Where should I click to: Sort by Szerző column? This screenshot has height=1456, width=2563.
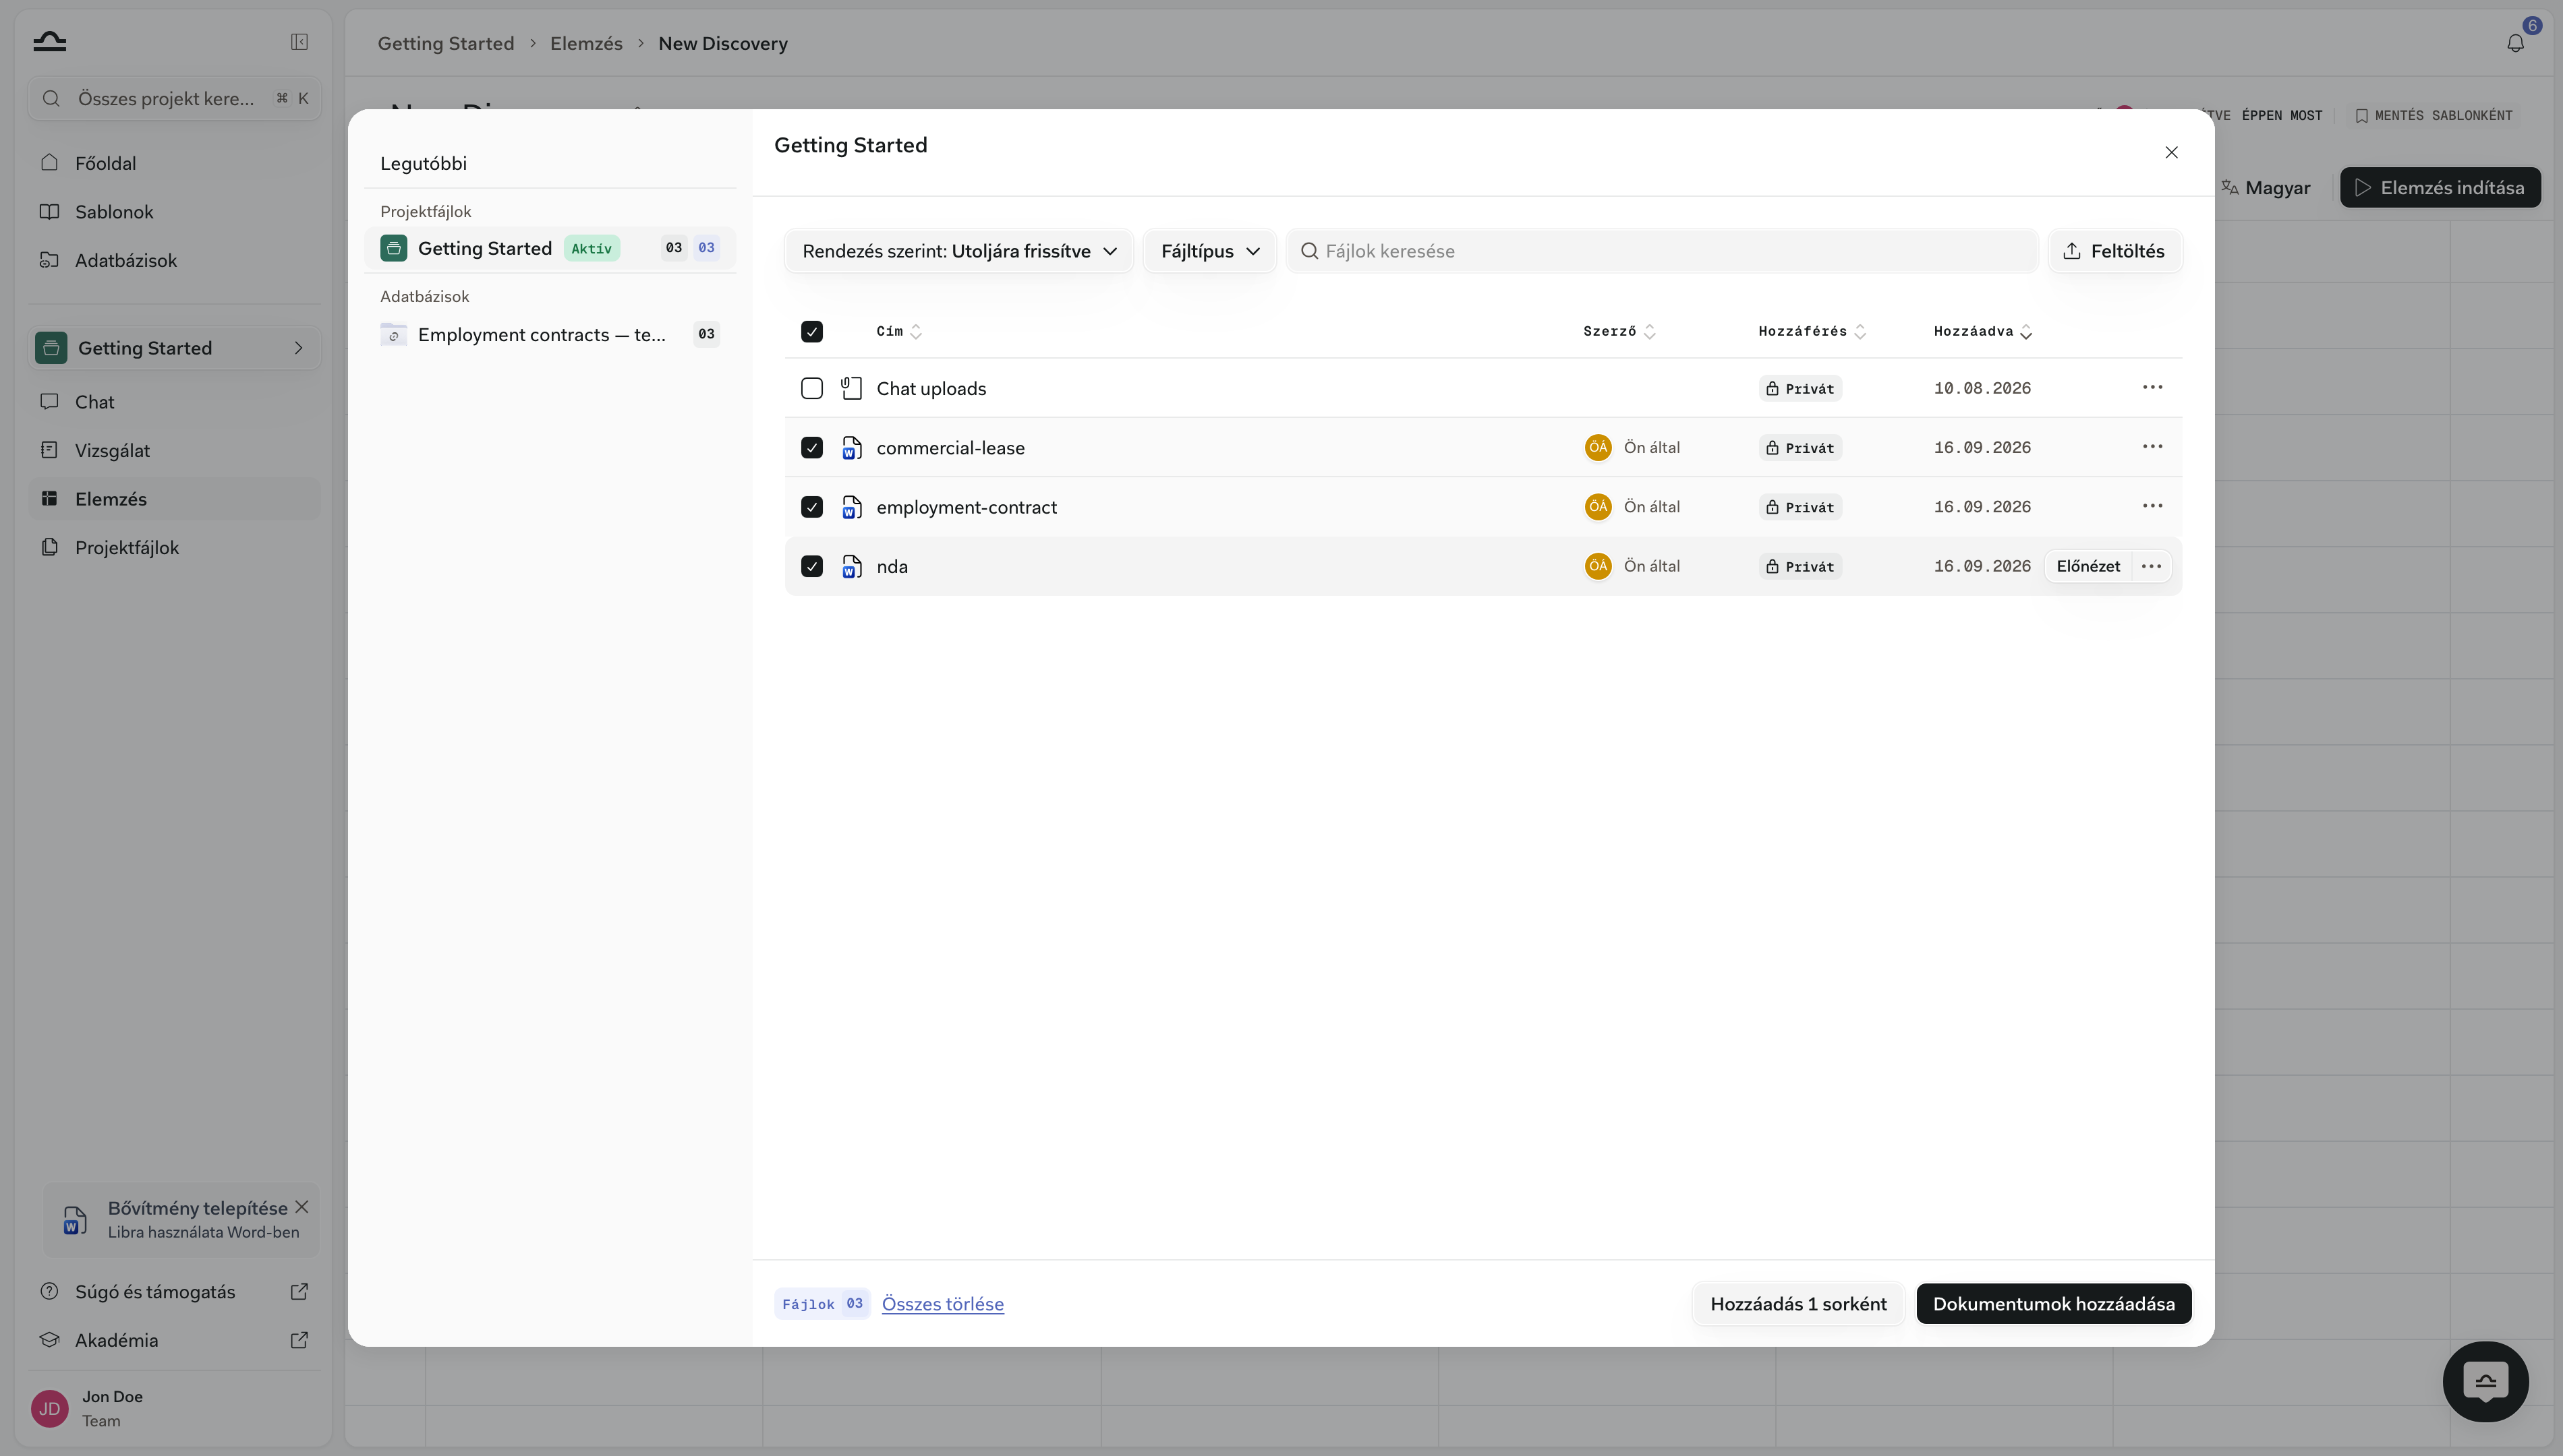point(1619,331)
